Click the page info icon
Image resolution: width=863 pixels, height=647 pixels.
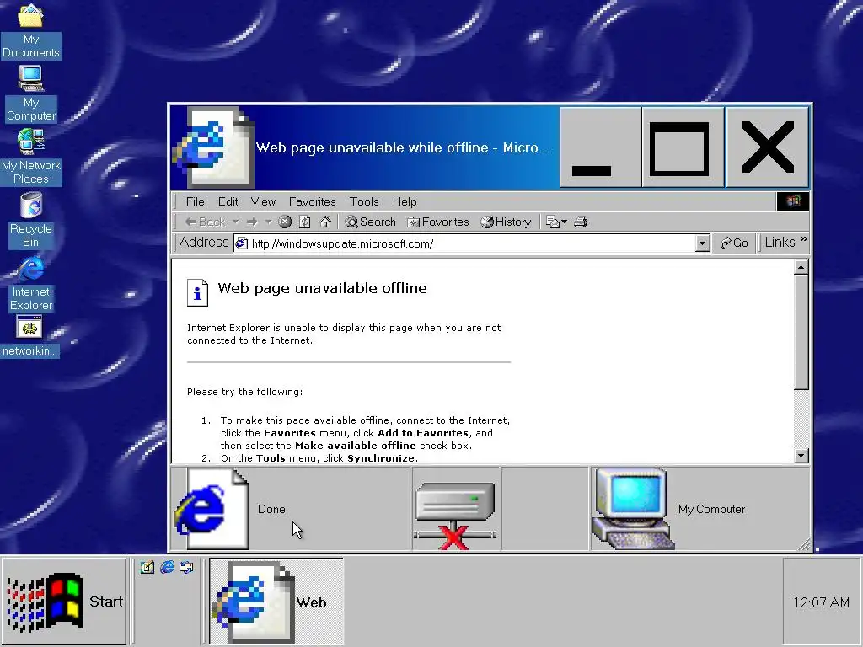click(x=197, y=292)
